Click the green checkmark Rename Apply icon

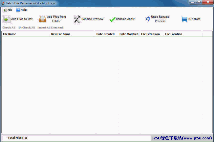(x=112, y=20)
